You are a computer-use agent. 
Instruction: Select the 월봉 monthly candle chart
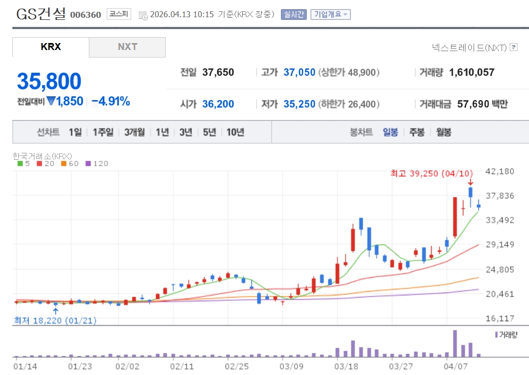pyautogui.click(x=443, y=132)
